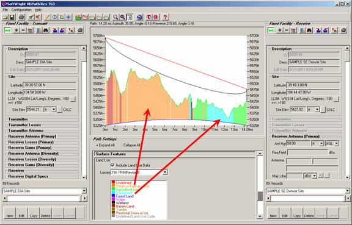
Task: Open the AGL antenna height reference dropdown
Action: tap(337, 143)
